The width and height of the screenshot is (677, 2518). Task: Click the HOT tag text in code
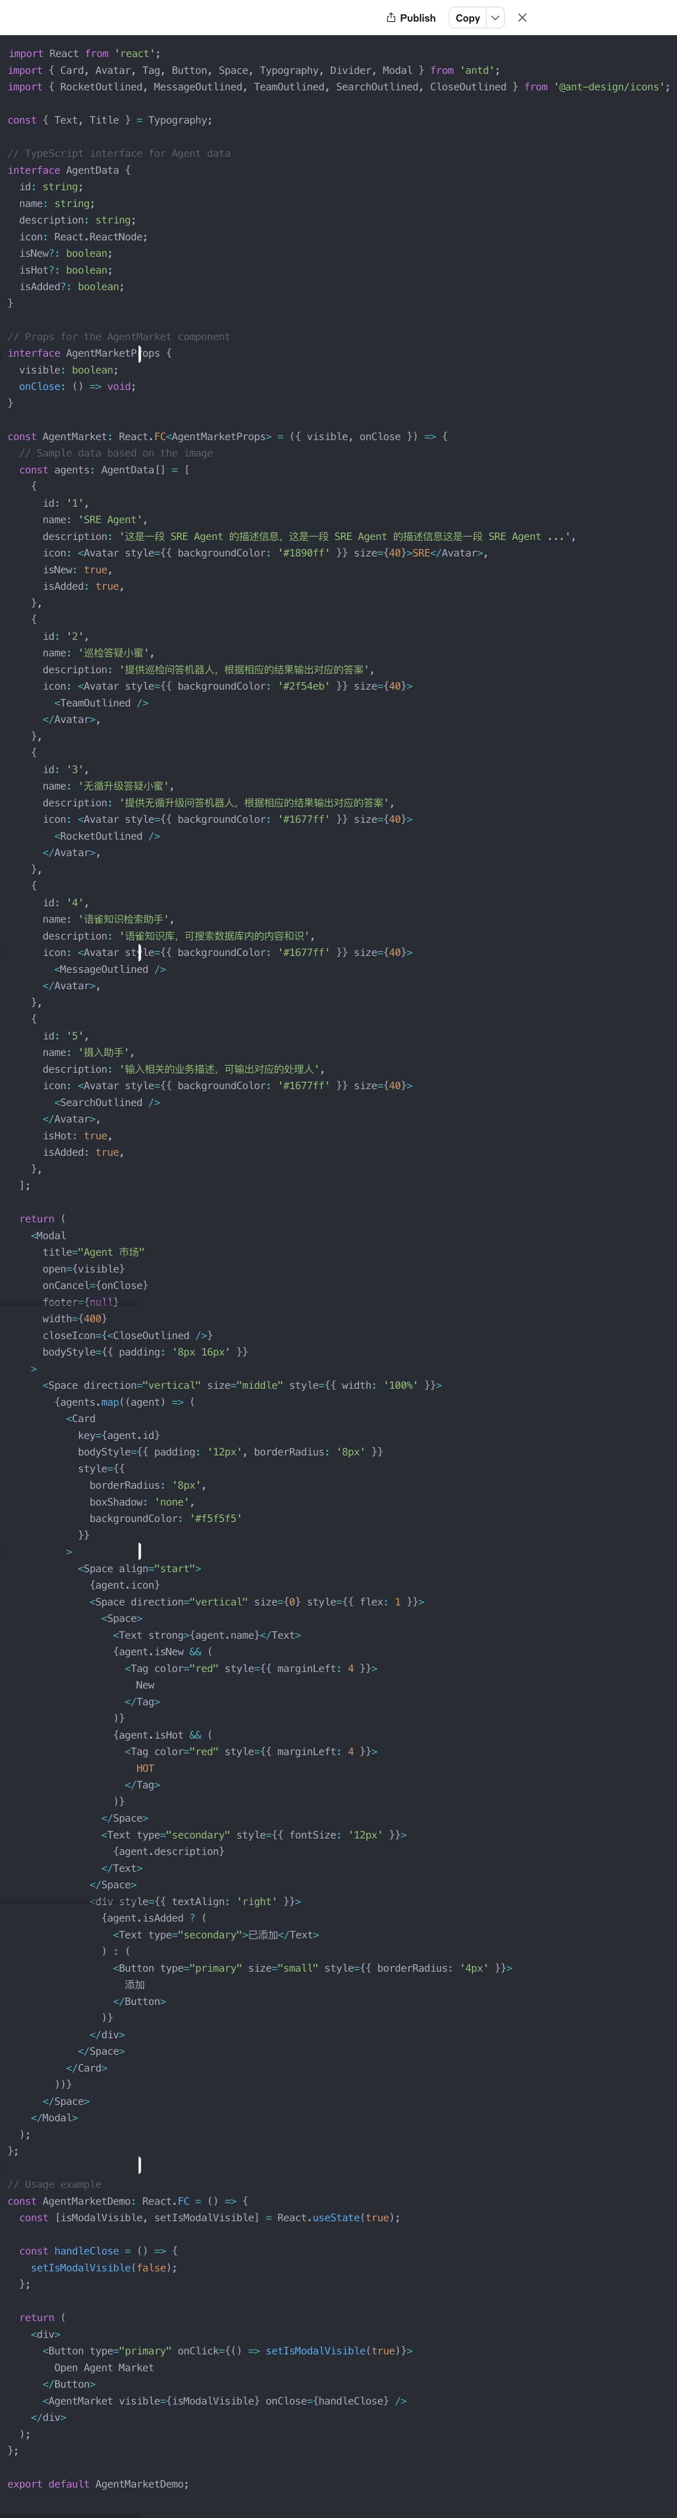tap(144, 1768)
